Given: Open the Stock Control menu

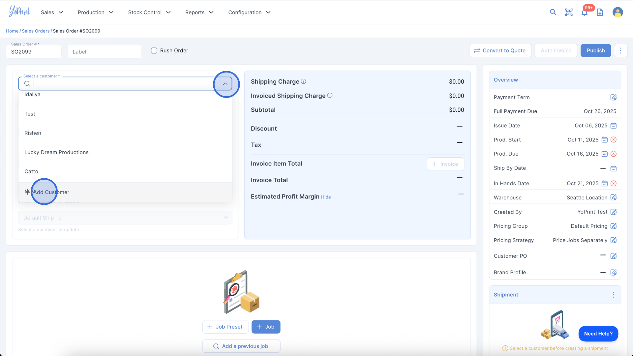Looking at the screenshot, I should click(x=149, y=12).
